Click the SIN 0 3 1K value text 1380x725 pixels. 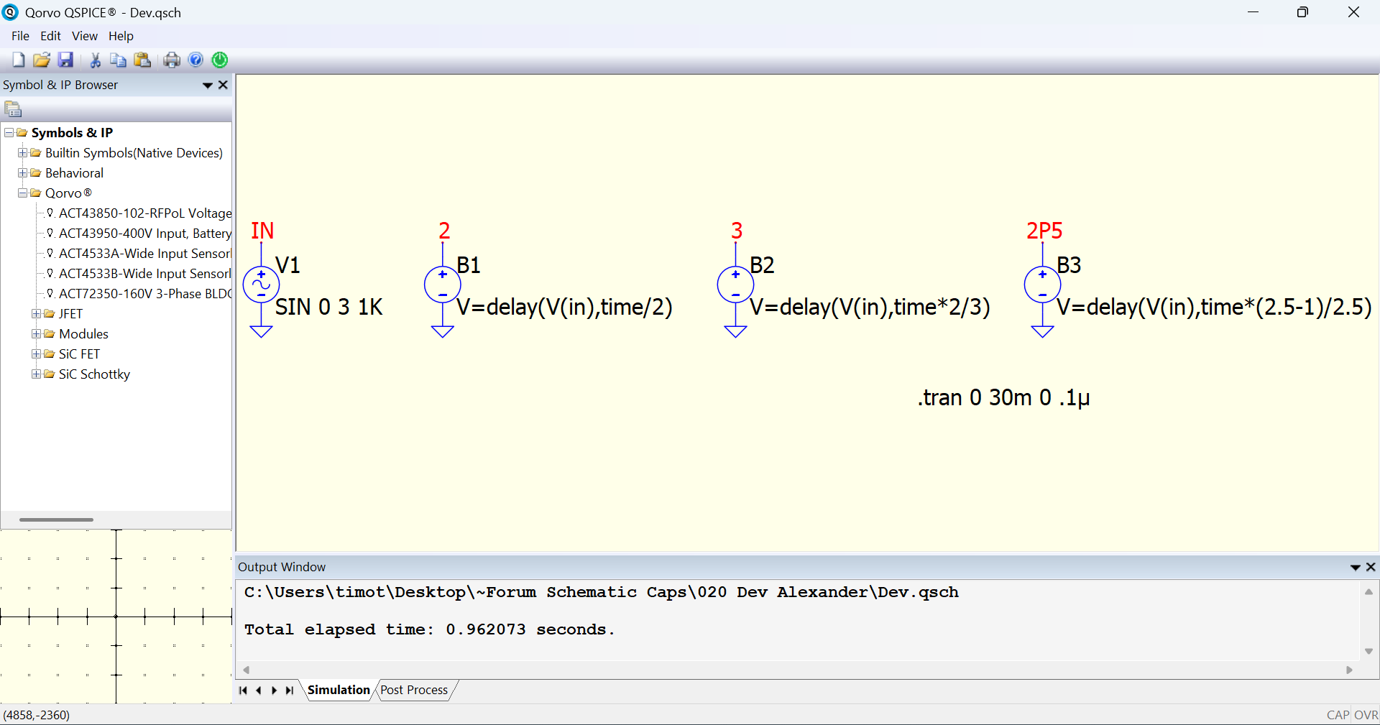[x=329, y=308]
